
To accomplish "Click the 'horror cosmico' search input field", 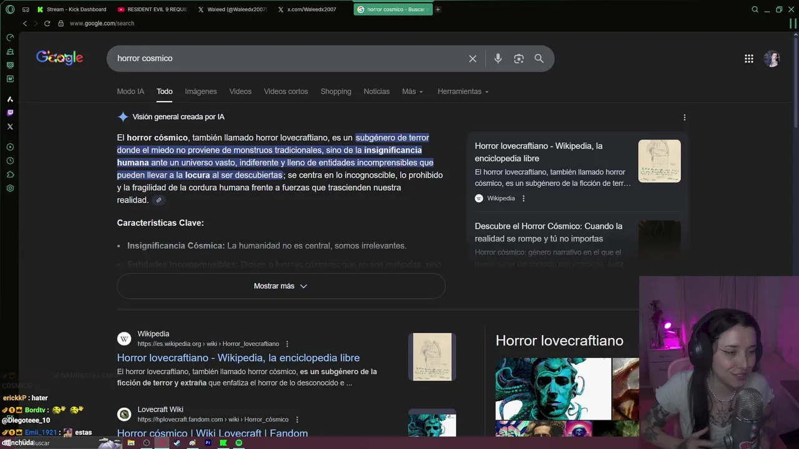I will [x=287, y=59].
